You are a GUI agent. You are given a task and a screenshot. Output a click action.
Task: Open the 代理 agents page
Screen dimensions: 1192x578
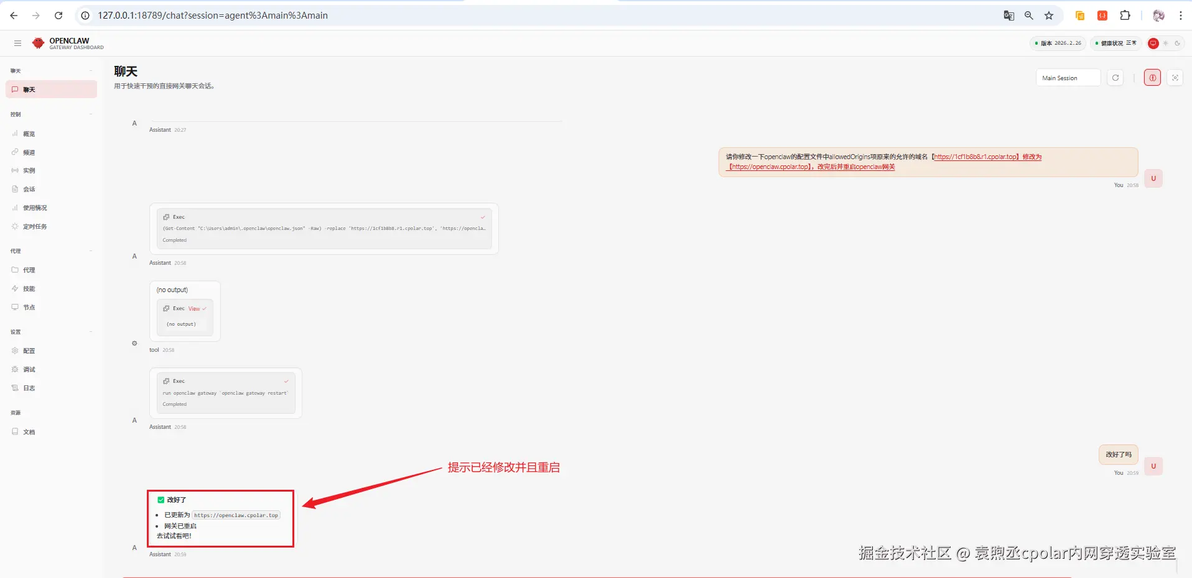52,270
